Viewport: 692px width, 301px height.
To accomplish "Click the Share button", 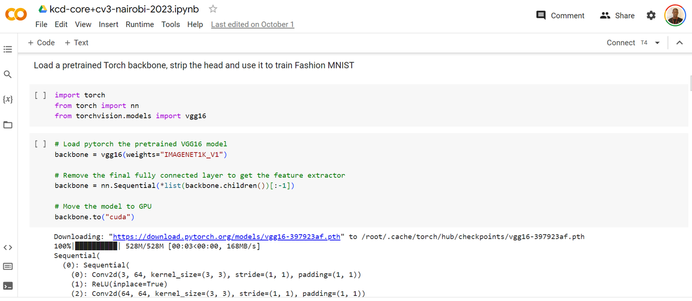I will pos(618,16).
